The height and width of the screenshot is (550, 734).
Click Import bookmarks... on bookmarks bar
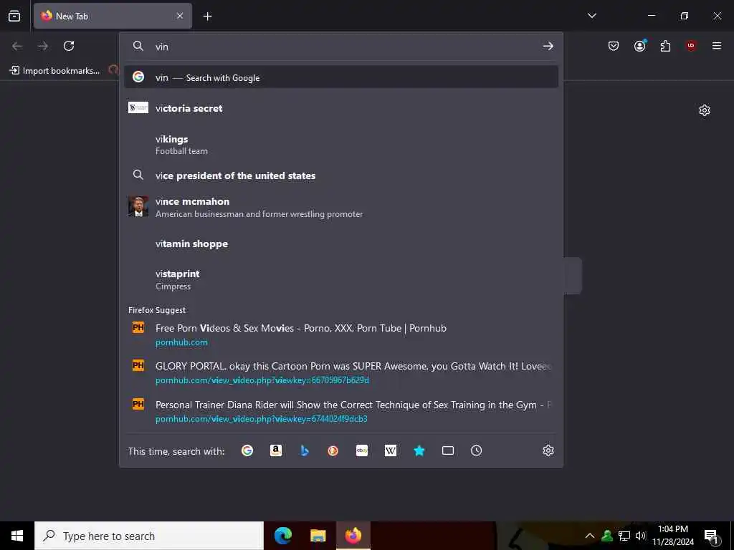click(54, 71)
